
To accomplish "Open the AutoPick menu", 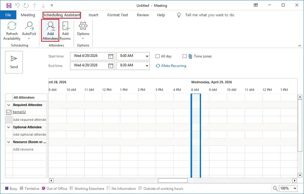I will click(29, 31).
